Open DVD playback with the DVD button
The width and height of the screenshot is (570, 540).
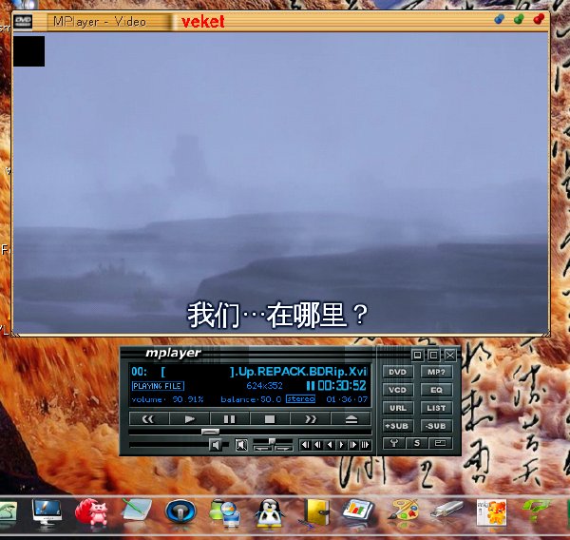398,372
